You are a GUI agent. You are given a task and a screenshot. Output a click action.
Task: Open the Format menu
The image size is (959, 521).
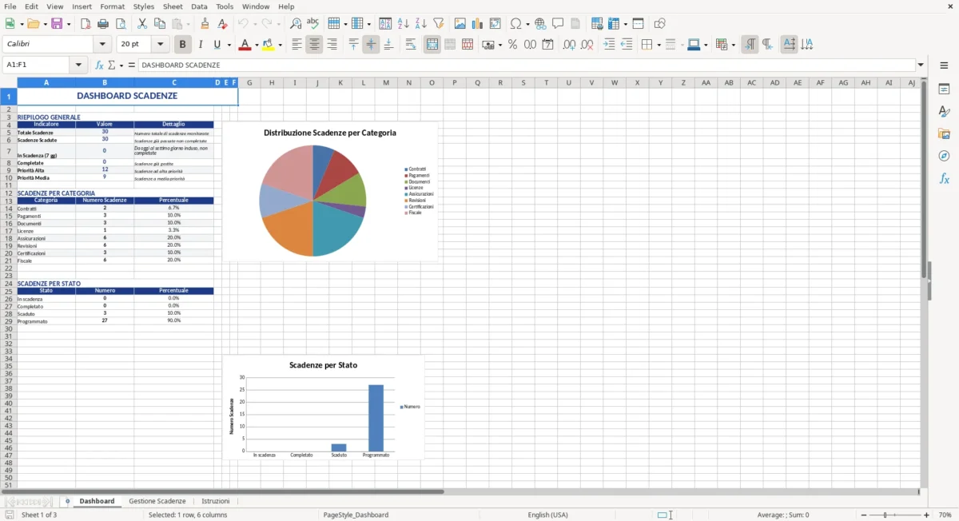tap(113, 6)
